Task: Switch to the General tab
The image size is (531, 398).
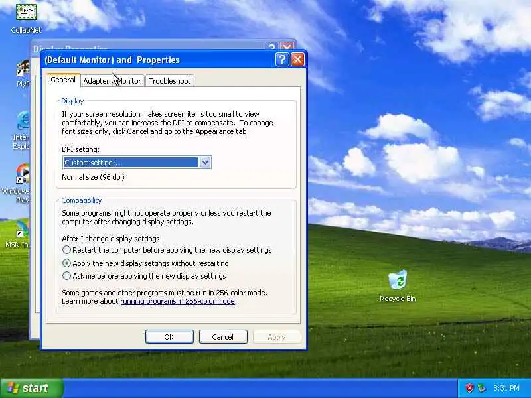Action: point(63,80)
